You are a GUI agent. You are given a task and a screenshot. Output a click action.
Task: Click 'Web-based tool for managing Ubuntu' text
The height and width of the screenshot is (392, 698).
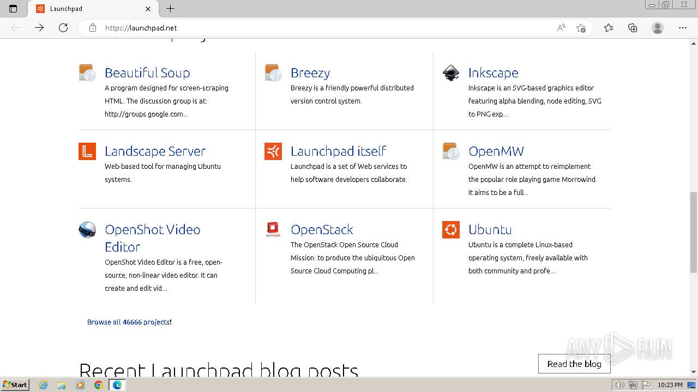tap(163, 166)
